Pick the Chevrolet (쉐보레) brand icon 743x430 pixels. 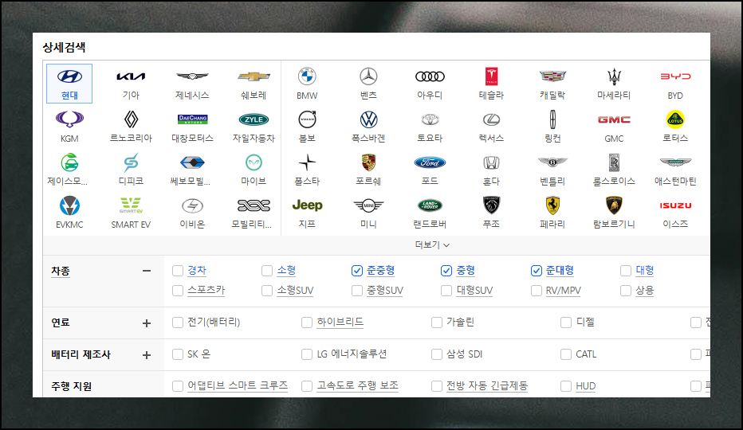click(254, 76)
